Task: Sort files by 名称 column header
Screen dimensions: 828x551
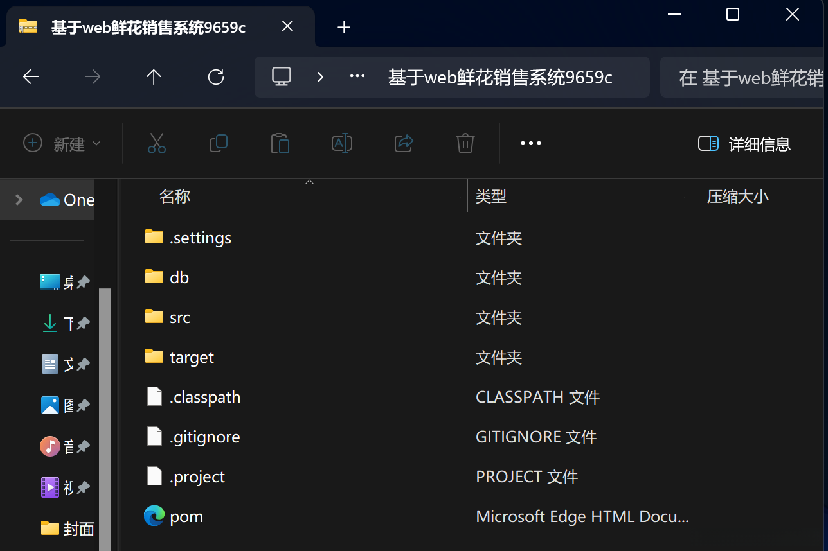Action: (175, 197)
